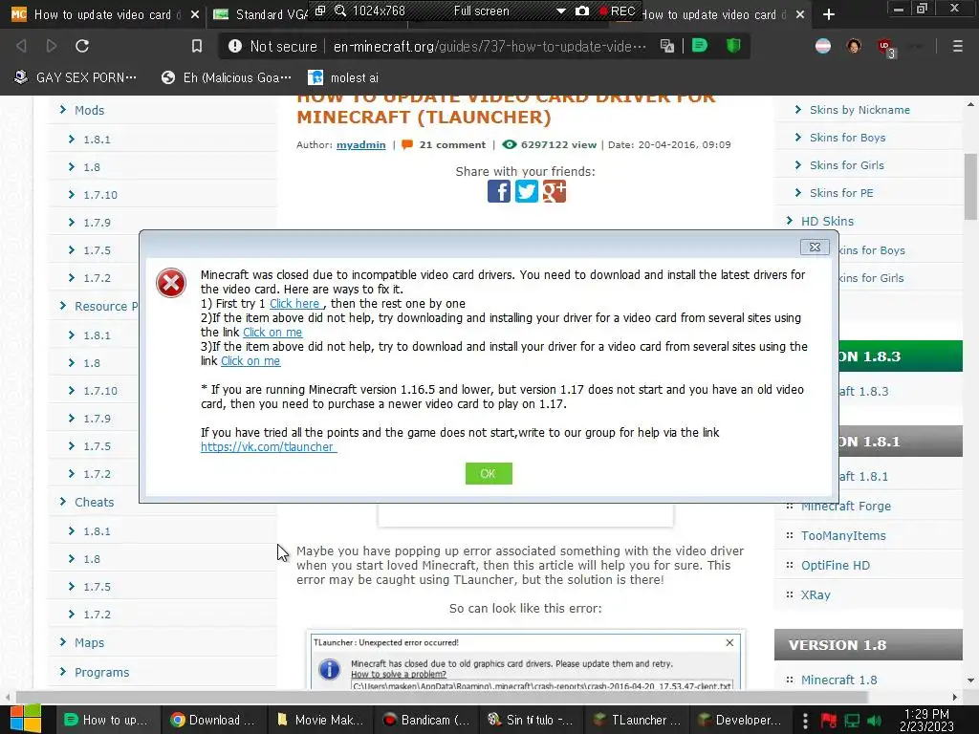Open the Bandicam mode dropdown arrow
This screenshot has height=734, width=979.
tap(560, 11)
